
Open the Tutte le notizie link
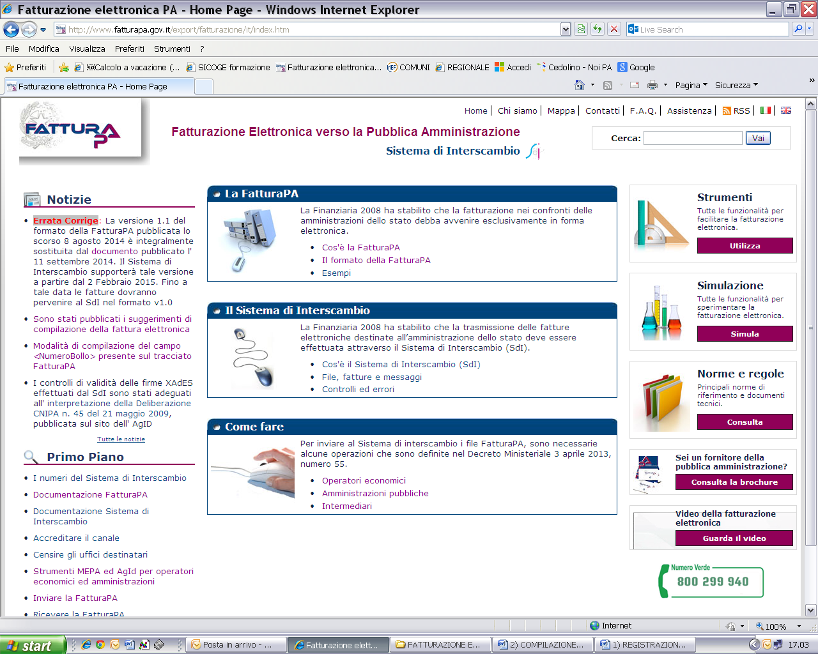(121, 439)
